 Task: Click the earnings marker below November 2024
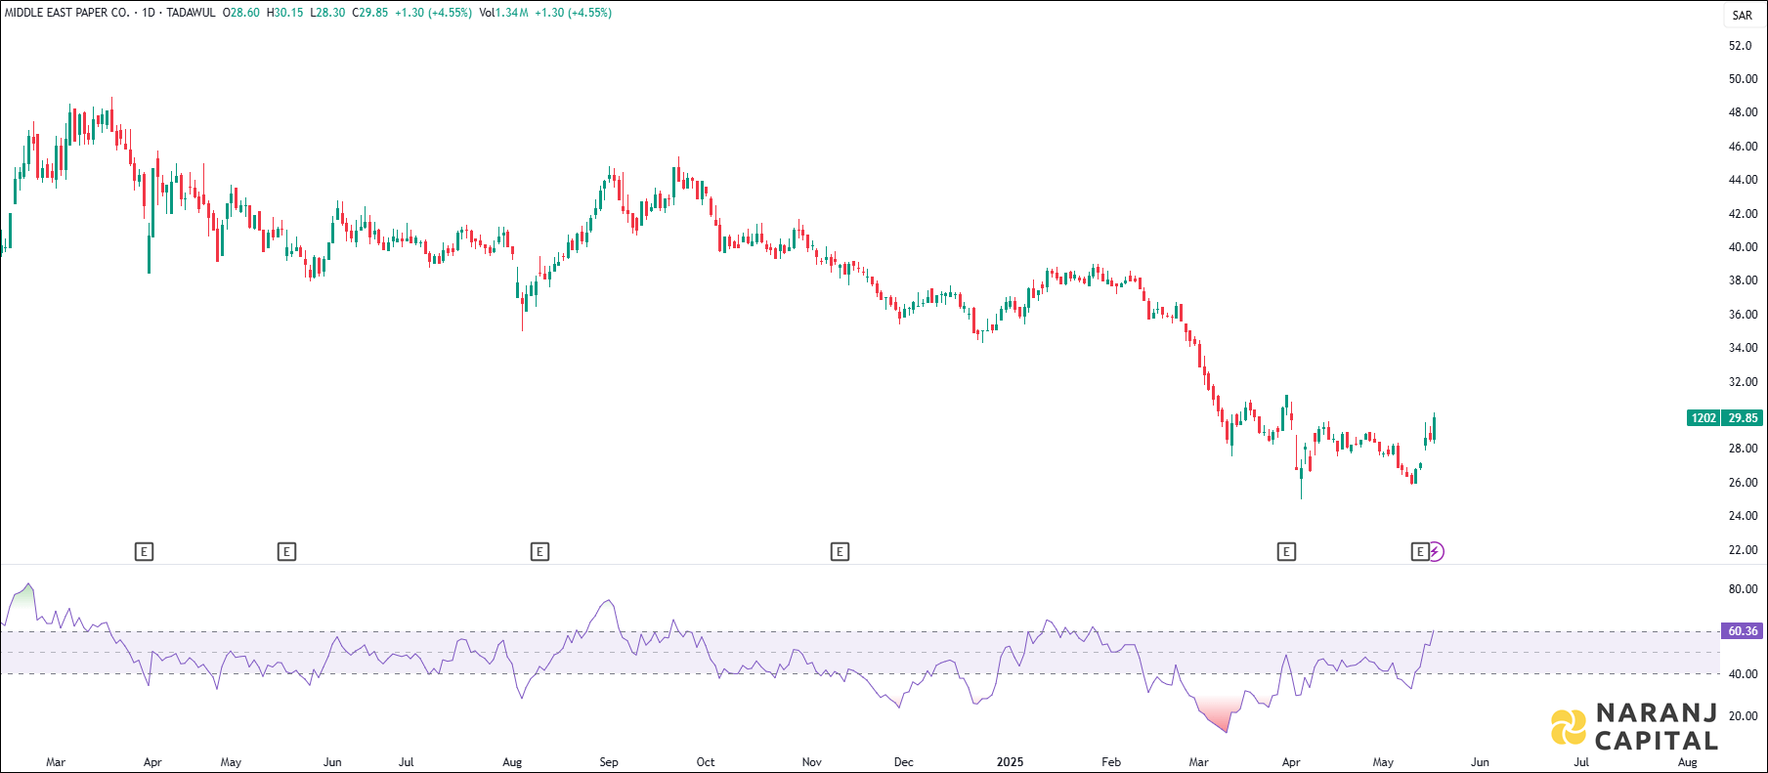840,552
